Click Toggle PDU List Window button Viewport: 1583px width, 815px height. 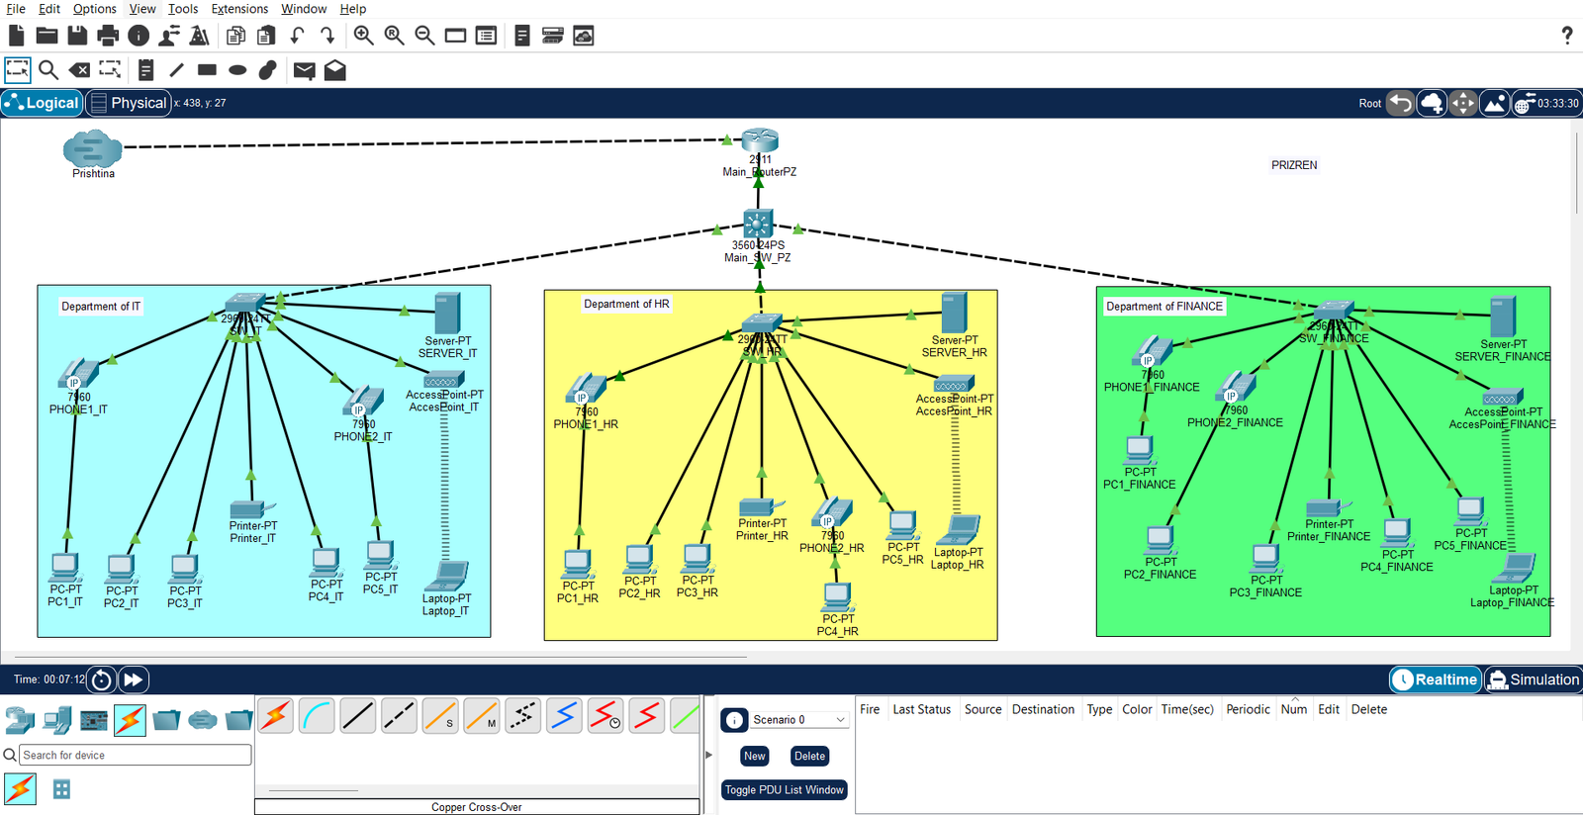[x=785, y=789]
